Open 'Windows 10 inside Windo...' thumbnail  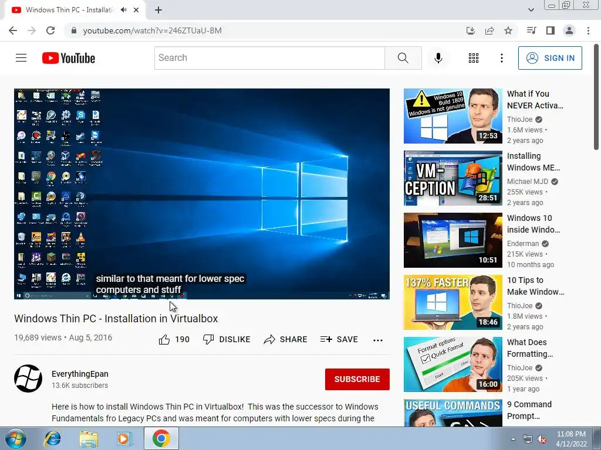point(453,240)
